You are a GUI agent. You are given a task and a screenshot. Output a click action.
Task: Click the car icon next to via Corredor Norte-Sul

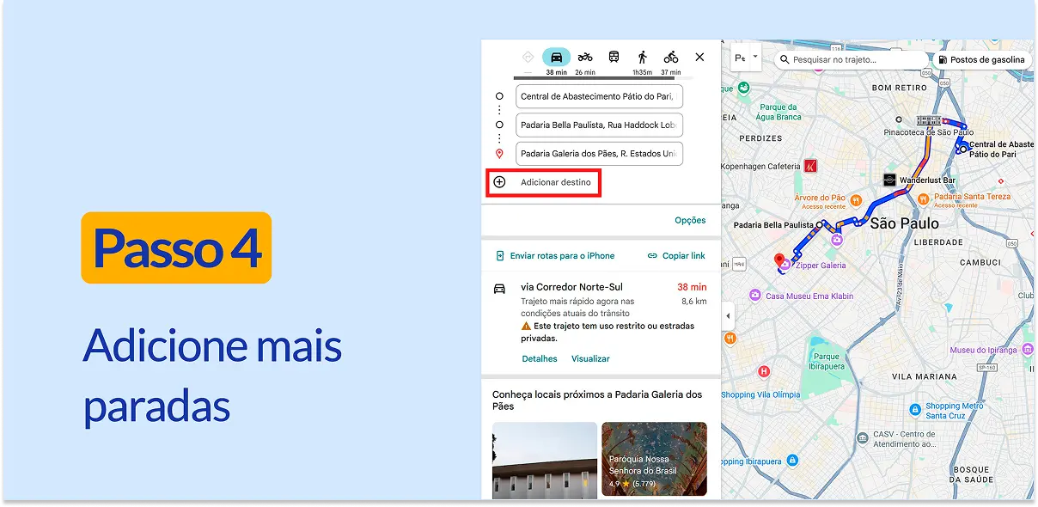(x=500, y=289)
